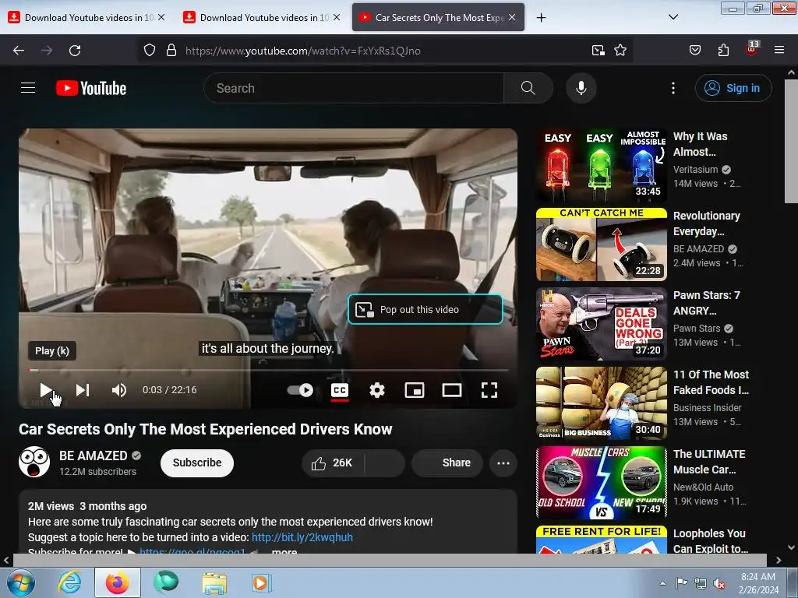This screenshot has width=798, height=598.
Task: List all tabs dropdown arrow
Action: [673, 17]
